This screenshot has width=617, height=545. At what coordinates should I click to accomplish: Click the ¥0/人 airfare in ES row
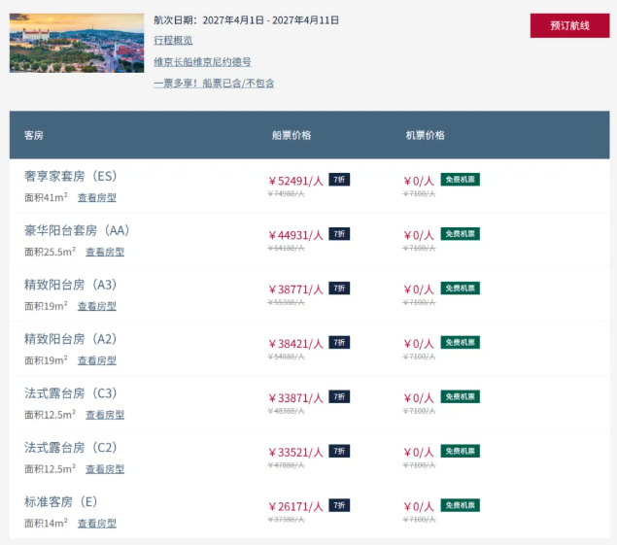tap(419, 181)
